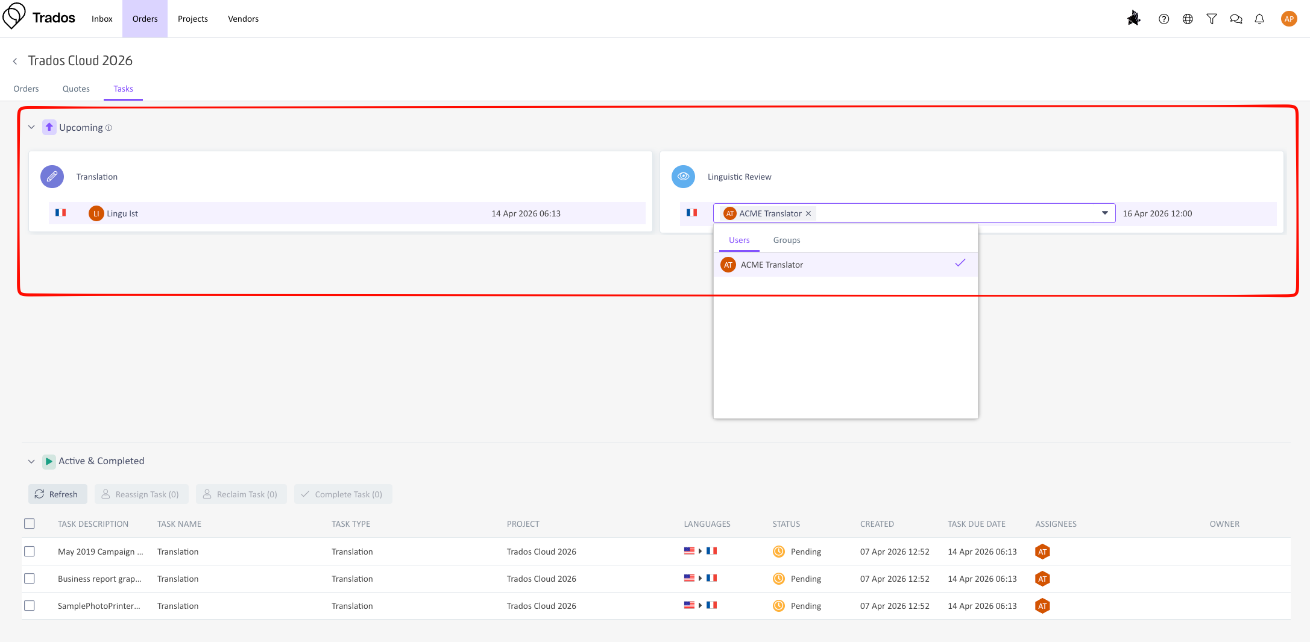Open the chat conversations icon

[1236, 19]
